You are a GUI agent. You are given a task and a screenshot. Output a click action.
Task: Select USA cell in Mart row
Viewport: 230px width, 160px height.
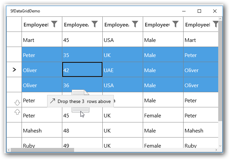pos(123,40)
